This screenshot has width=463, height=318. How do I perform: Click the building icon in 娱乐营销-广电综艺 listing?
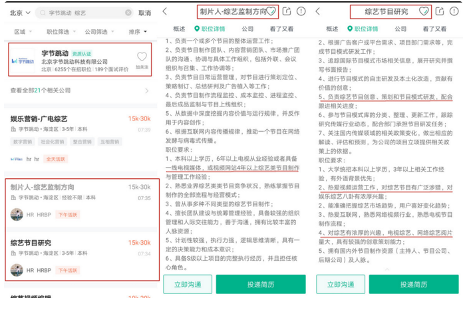(13, 129)
